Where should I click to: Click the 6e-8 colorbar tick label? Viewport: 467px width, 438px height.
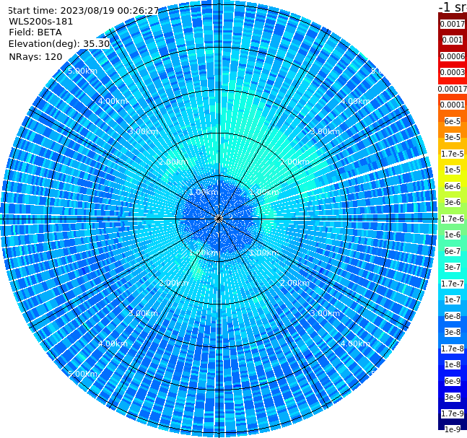pyautogui.click(x=453, y=316)
